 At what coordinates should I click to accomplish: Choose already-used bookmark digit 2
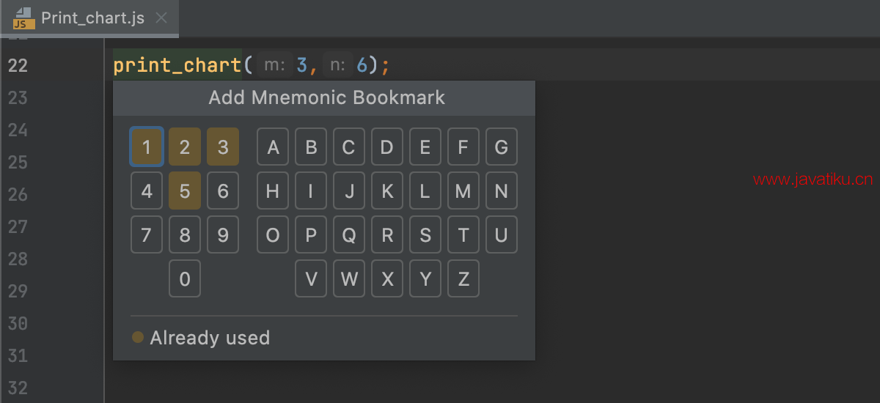pos(185,147)
